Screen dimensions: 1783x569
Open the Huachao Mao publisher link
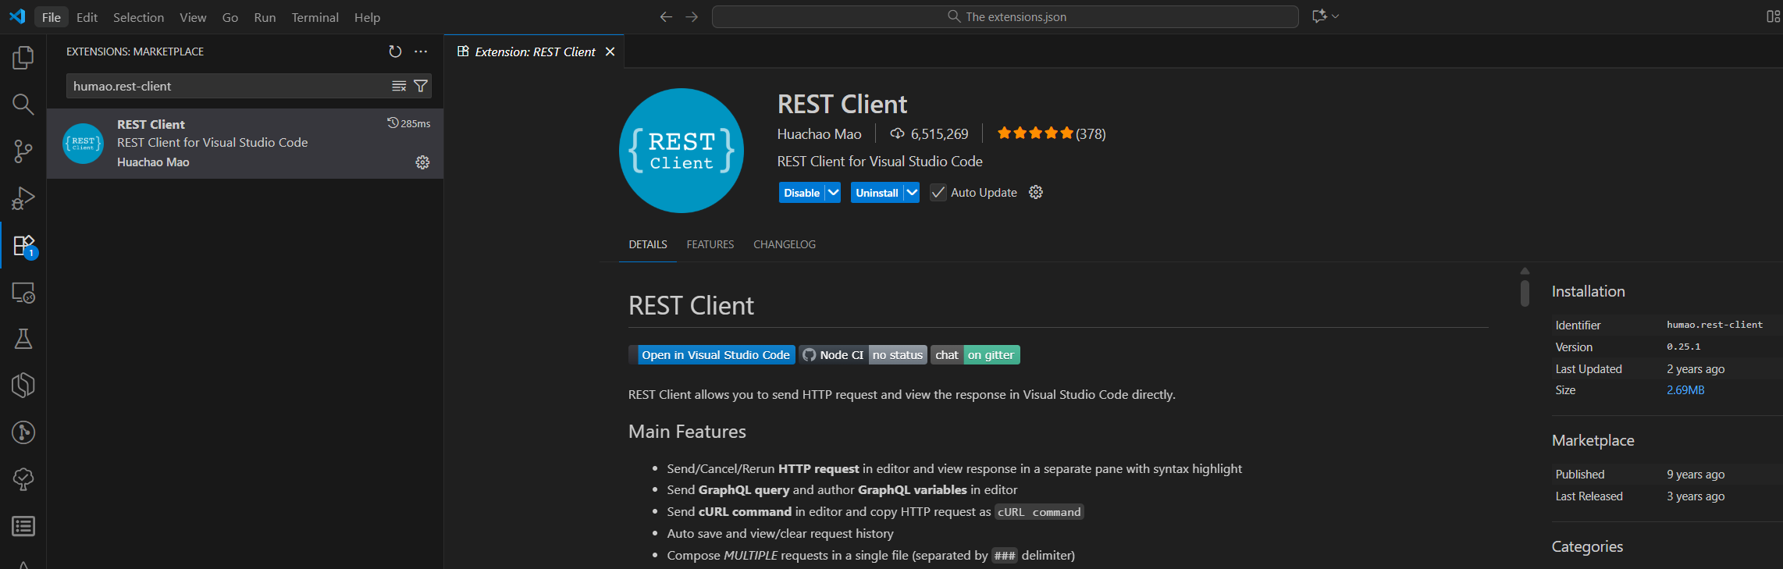819,134
